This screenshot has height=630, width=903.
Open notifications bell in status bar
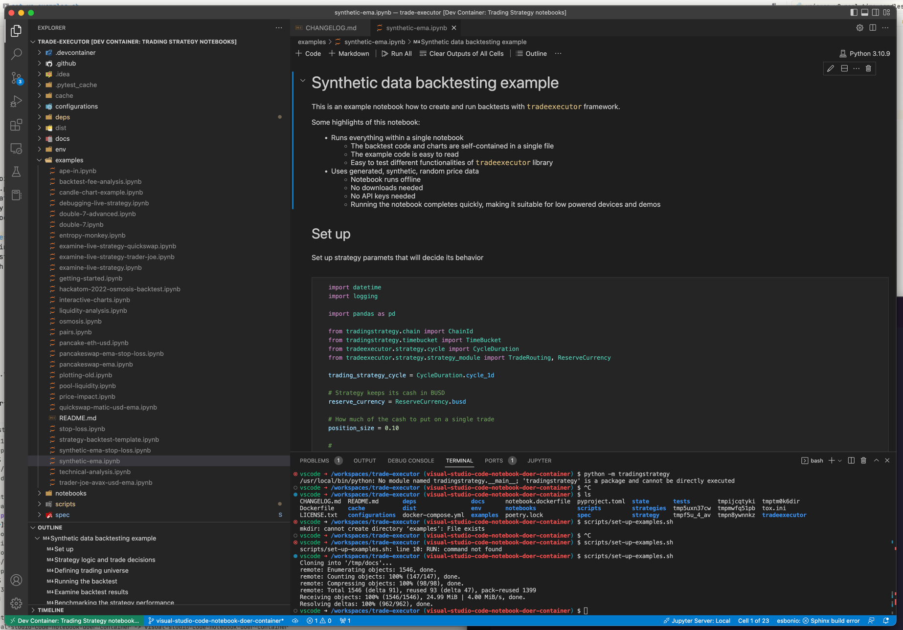click(886, 621)
